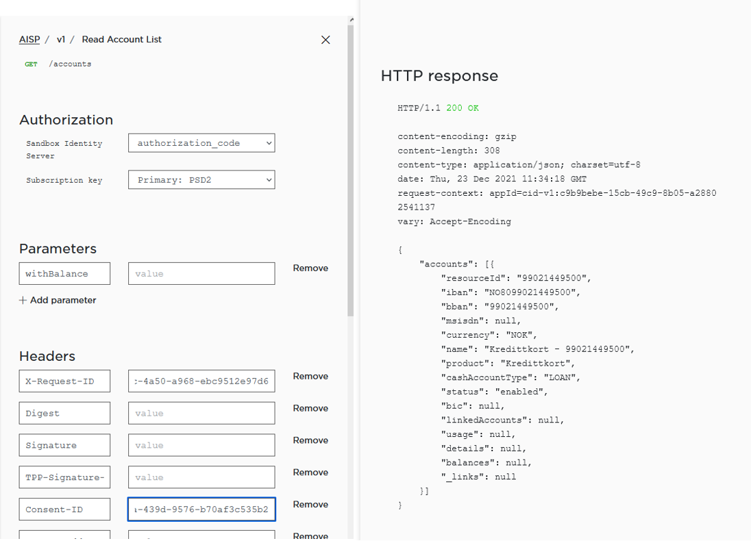The height and width of the screenshot is (541, 751).
Task: Click the Digest value input box
Action: (x=201, y=413)
